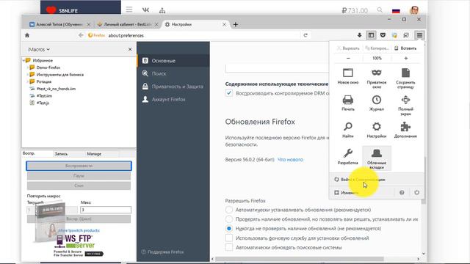Switch to Личный кабинет BestLife tab

click(127, 24)
